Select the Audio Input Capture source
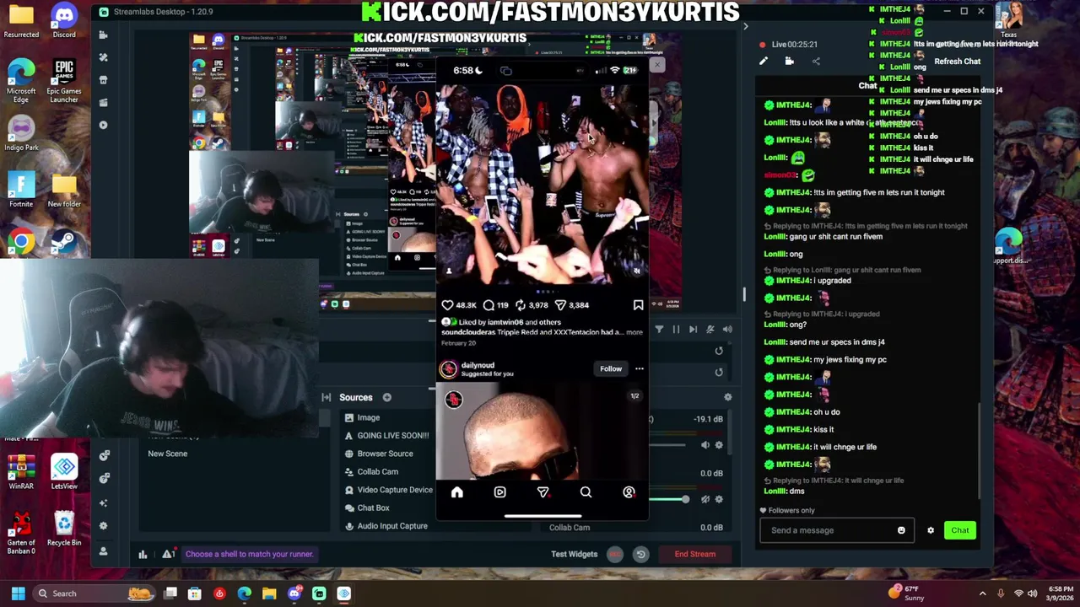 pyautogui.click(x=388, y=526)
